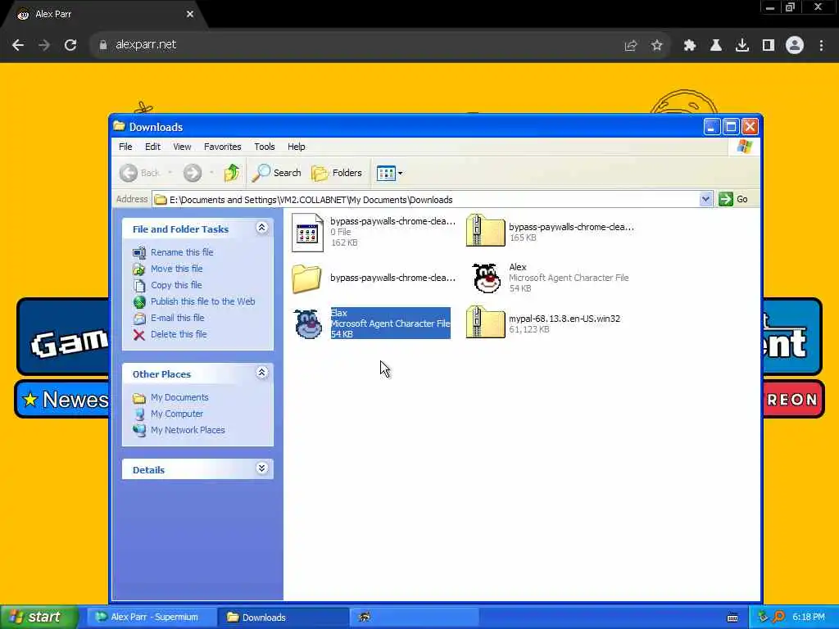Click the third taskbar program icon
839x629 pixels.
pos(365,618)
